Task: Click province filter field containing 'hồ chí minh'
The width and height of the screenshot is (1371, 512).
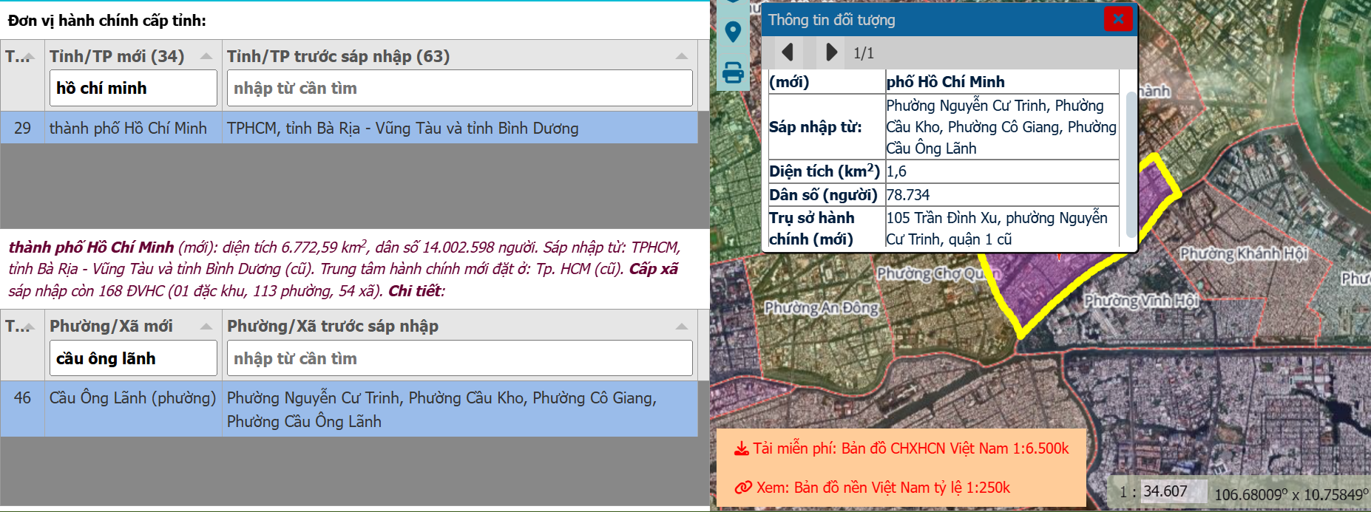Action: 133,89
